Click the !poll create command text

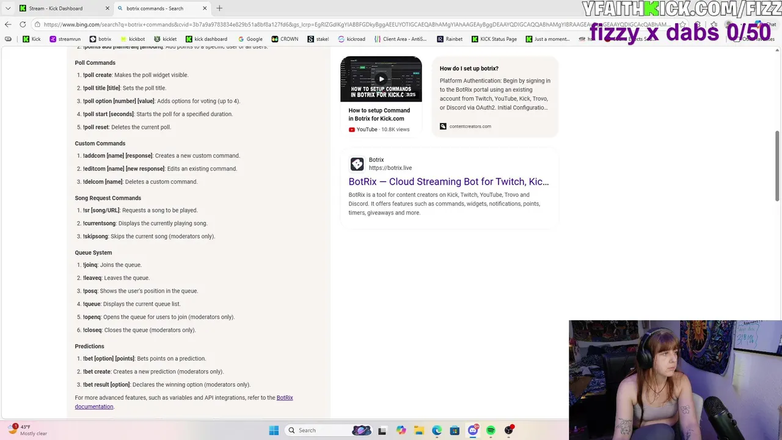[x=97, y=75]
